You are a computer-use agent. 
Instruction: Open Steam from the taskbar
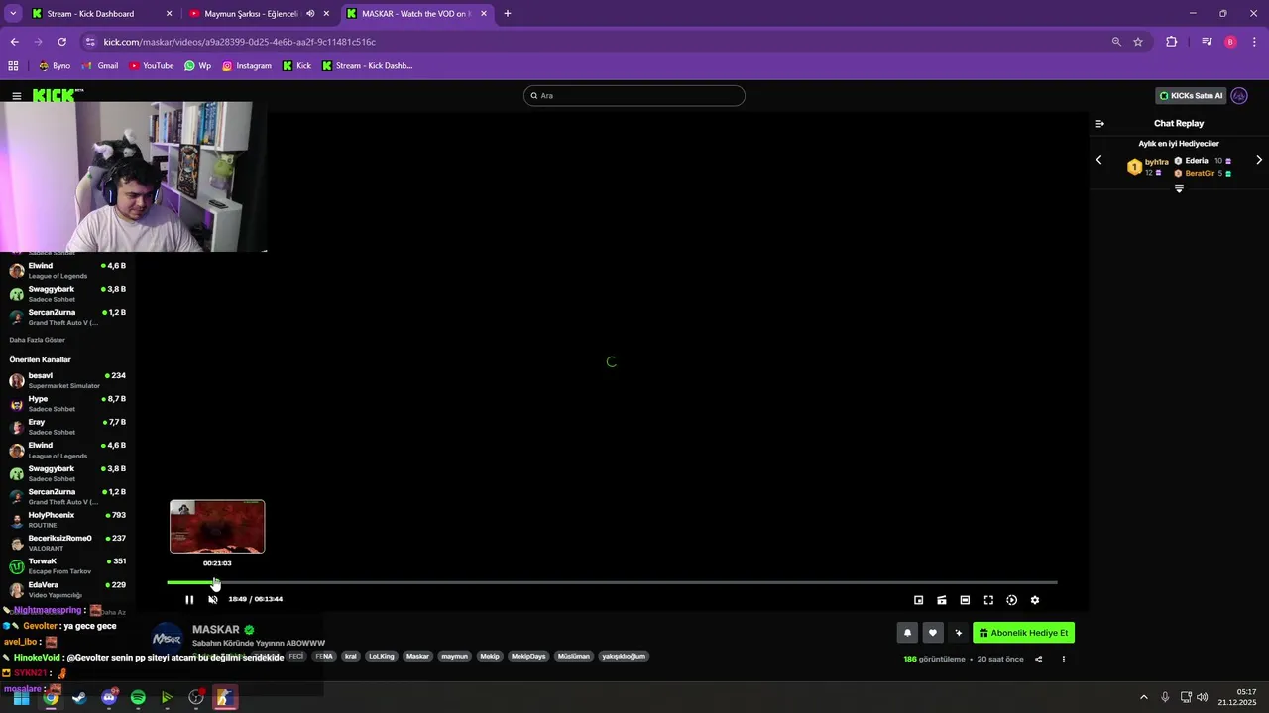(x=79, y=698)
